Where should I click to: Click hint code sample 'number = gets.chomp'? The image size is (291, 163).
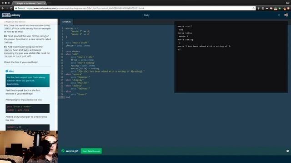18,110
